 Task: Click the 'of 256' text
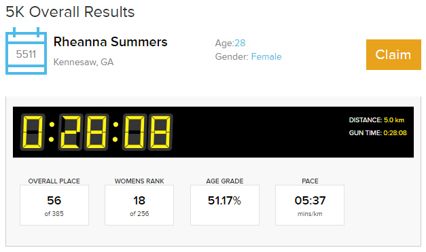tap(139, 214)
